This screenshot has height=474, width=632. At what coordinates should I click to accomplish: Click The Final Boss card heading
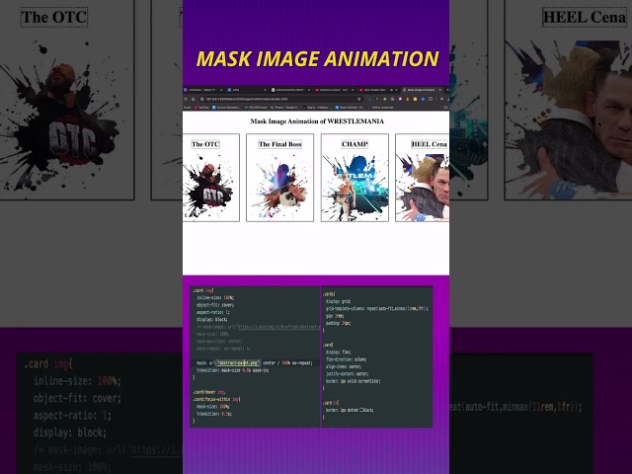coord(280,144)
